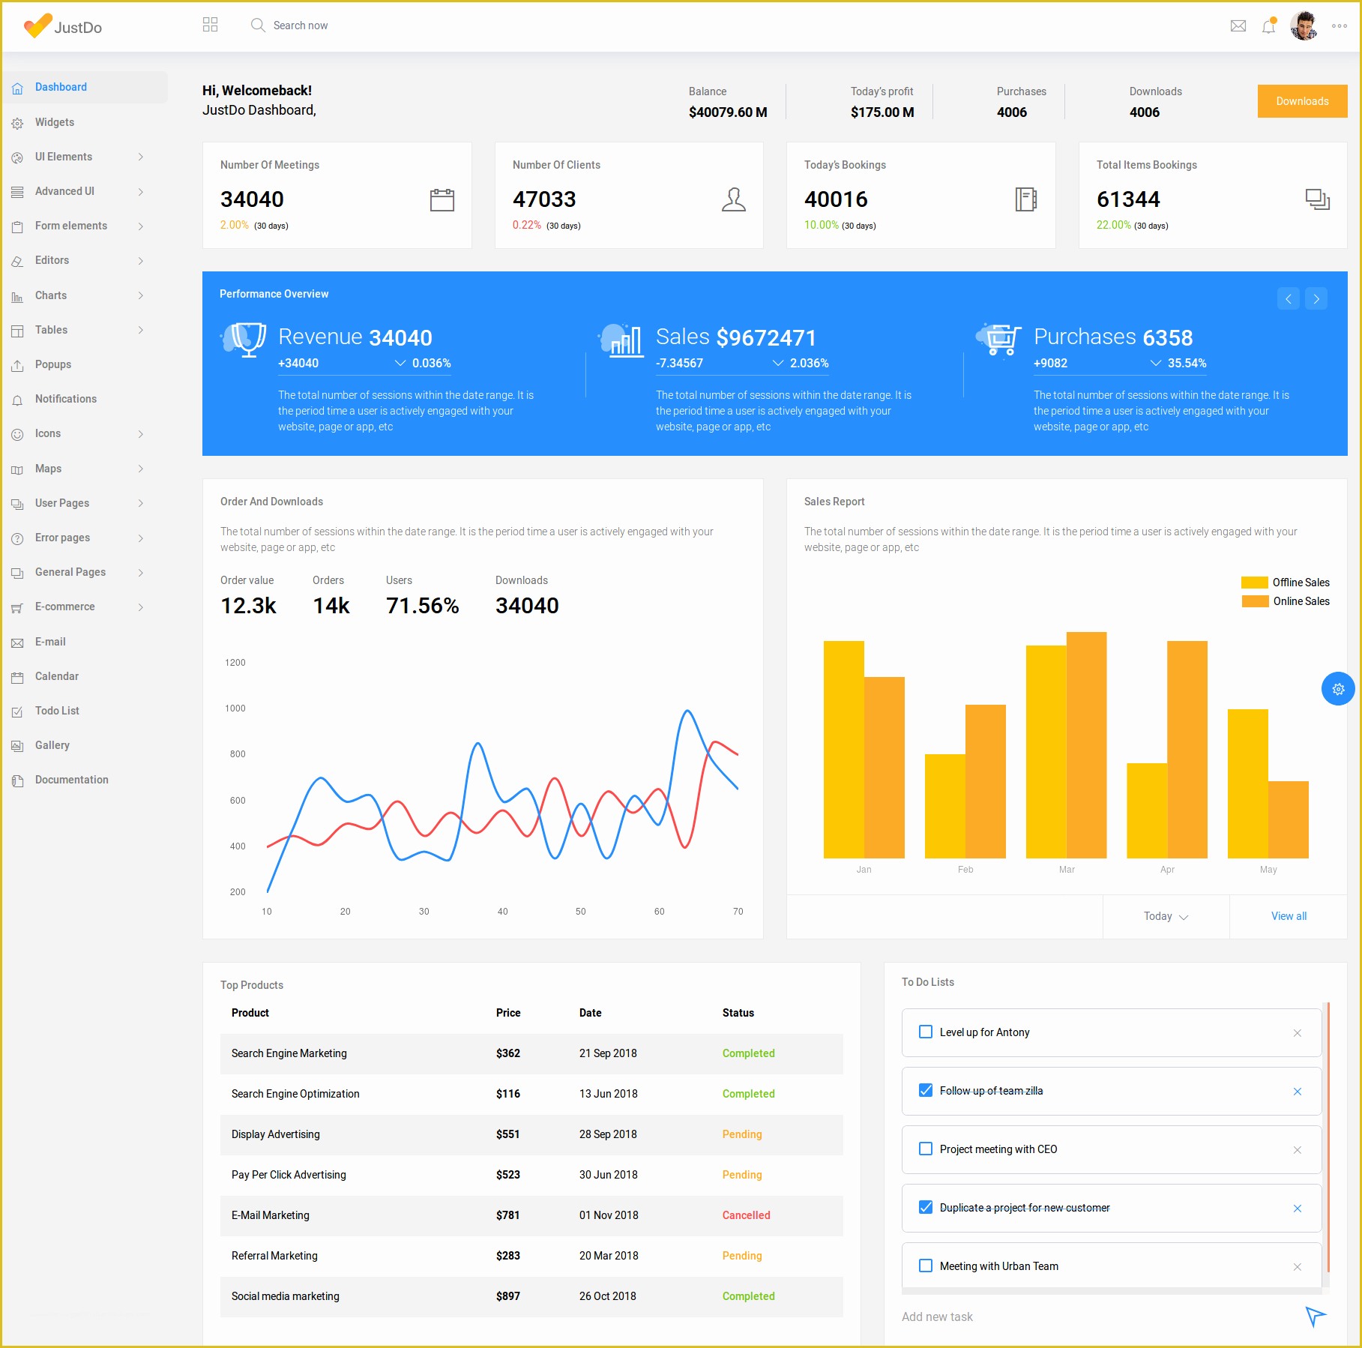
Task: Click the Revenue dropdown chevron beside 0.036%
Action: pyautogui.click(x=400, y=363)
